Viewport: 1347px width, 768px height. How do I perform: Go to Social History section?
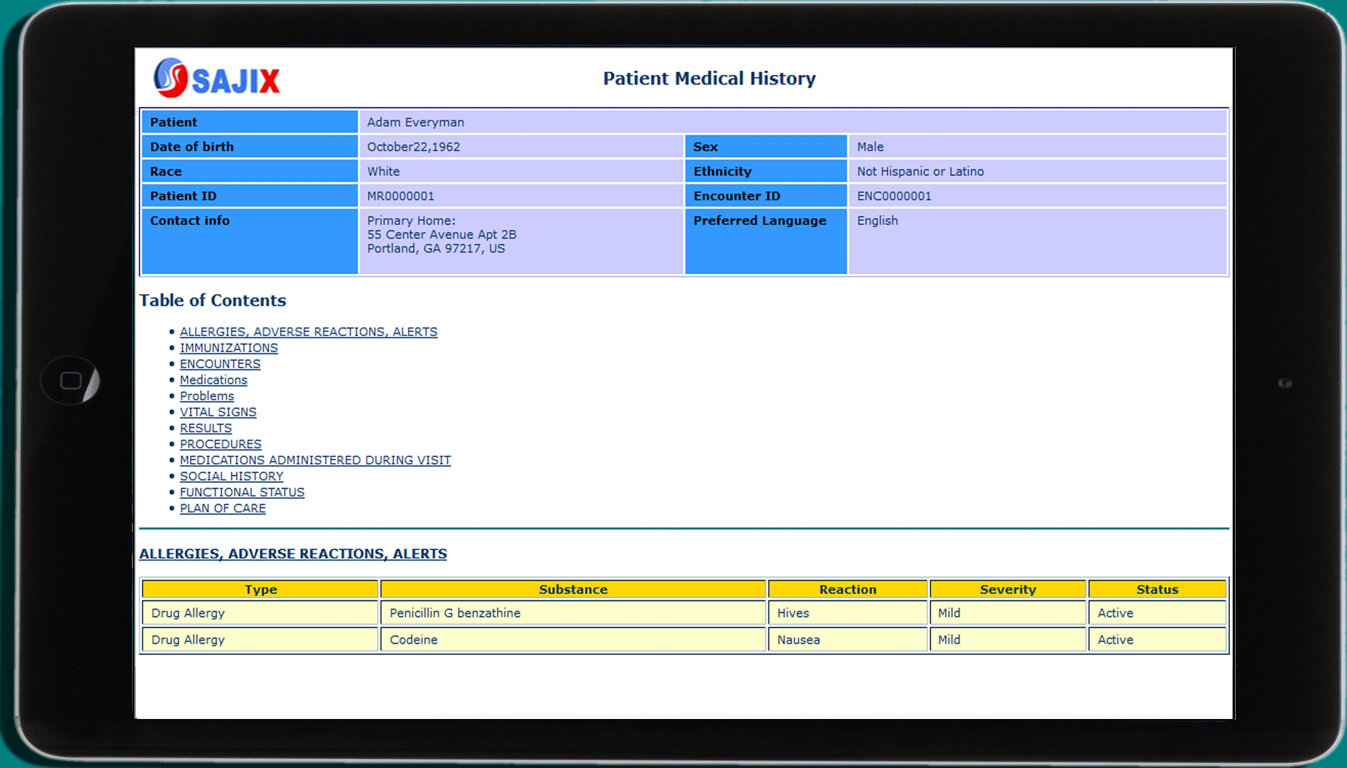pyautogui.click(x=231, y=476)
